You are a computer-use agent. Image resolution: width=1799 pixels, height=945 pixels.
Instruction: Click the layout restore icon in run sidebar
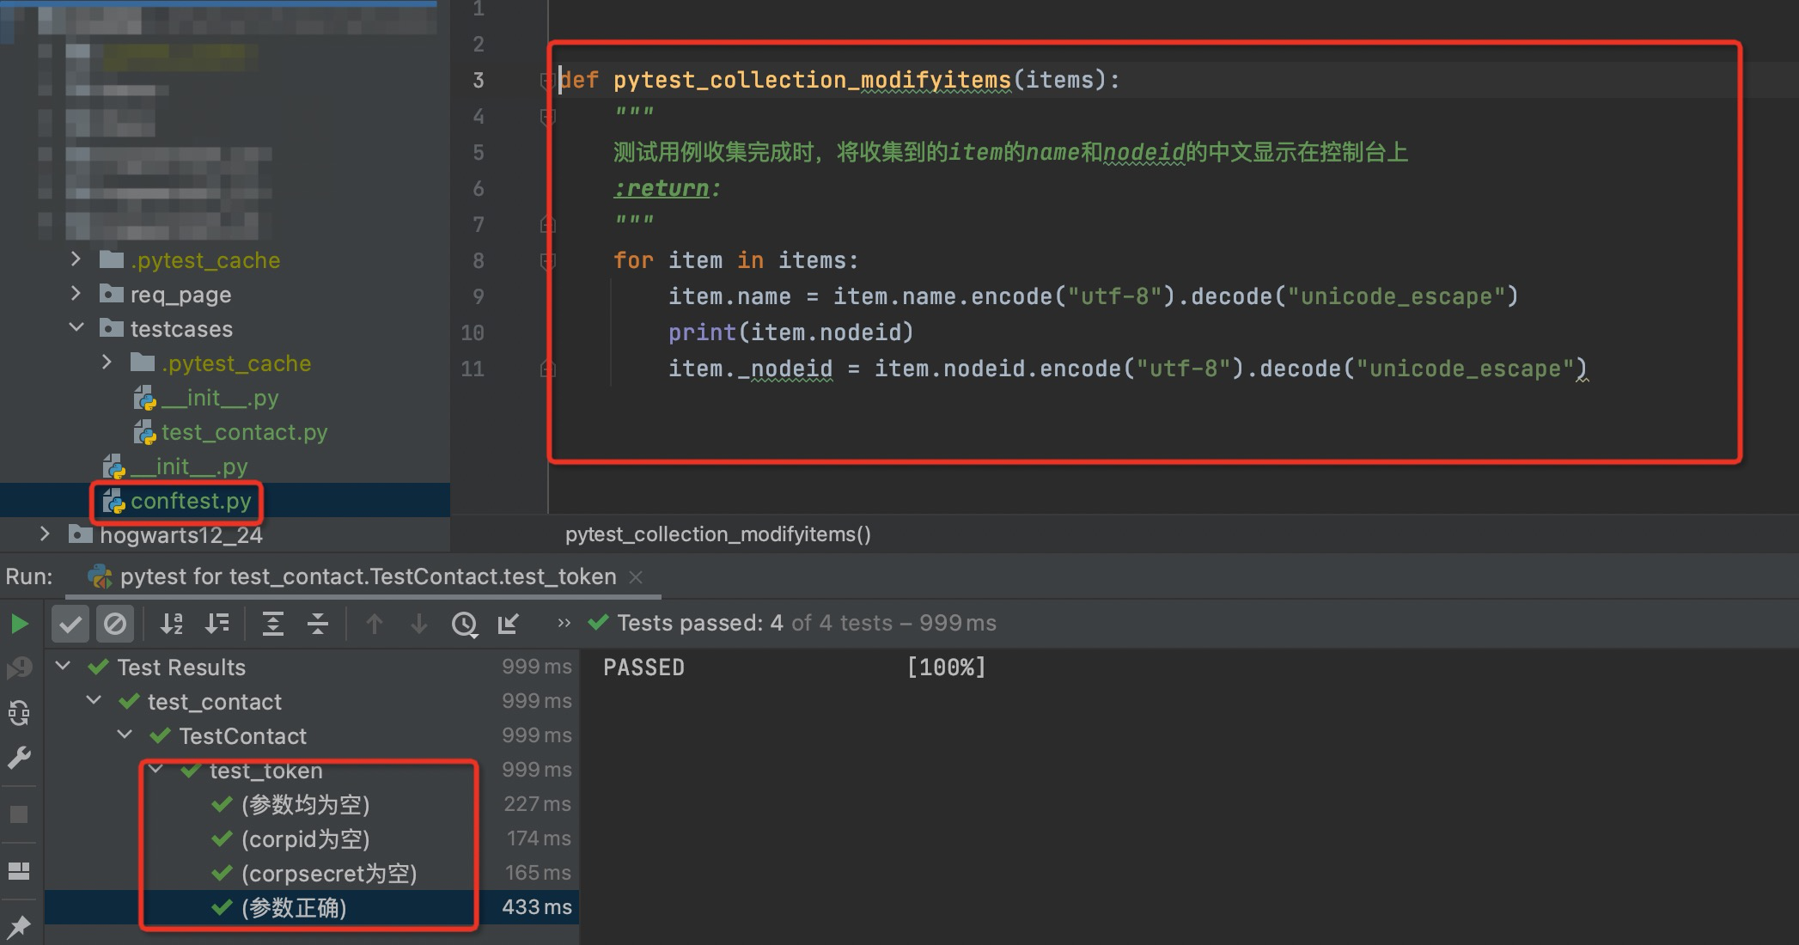(x=19, y=871)
